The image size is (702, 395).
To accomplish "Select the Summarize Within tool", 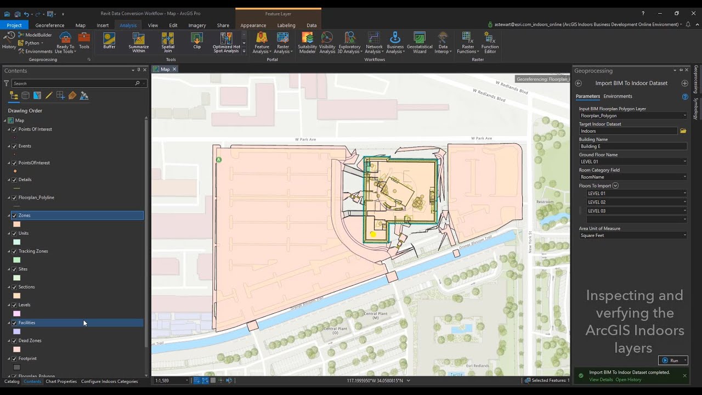I will [x=139, y=42].
